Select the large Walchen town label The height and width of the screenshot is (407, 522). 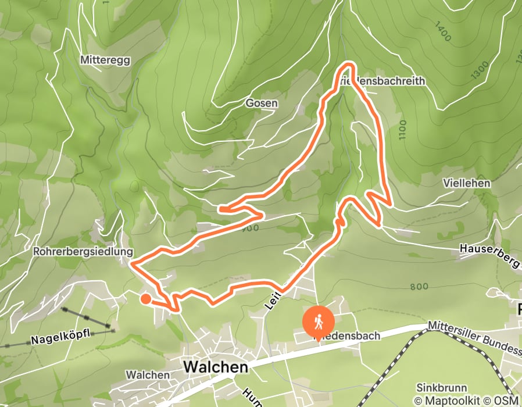[216, 367]
